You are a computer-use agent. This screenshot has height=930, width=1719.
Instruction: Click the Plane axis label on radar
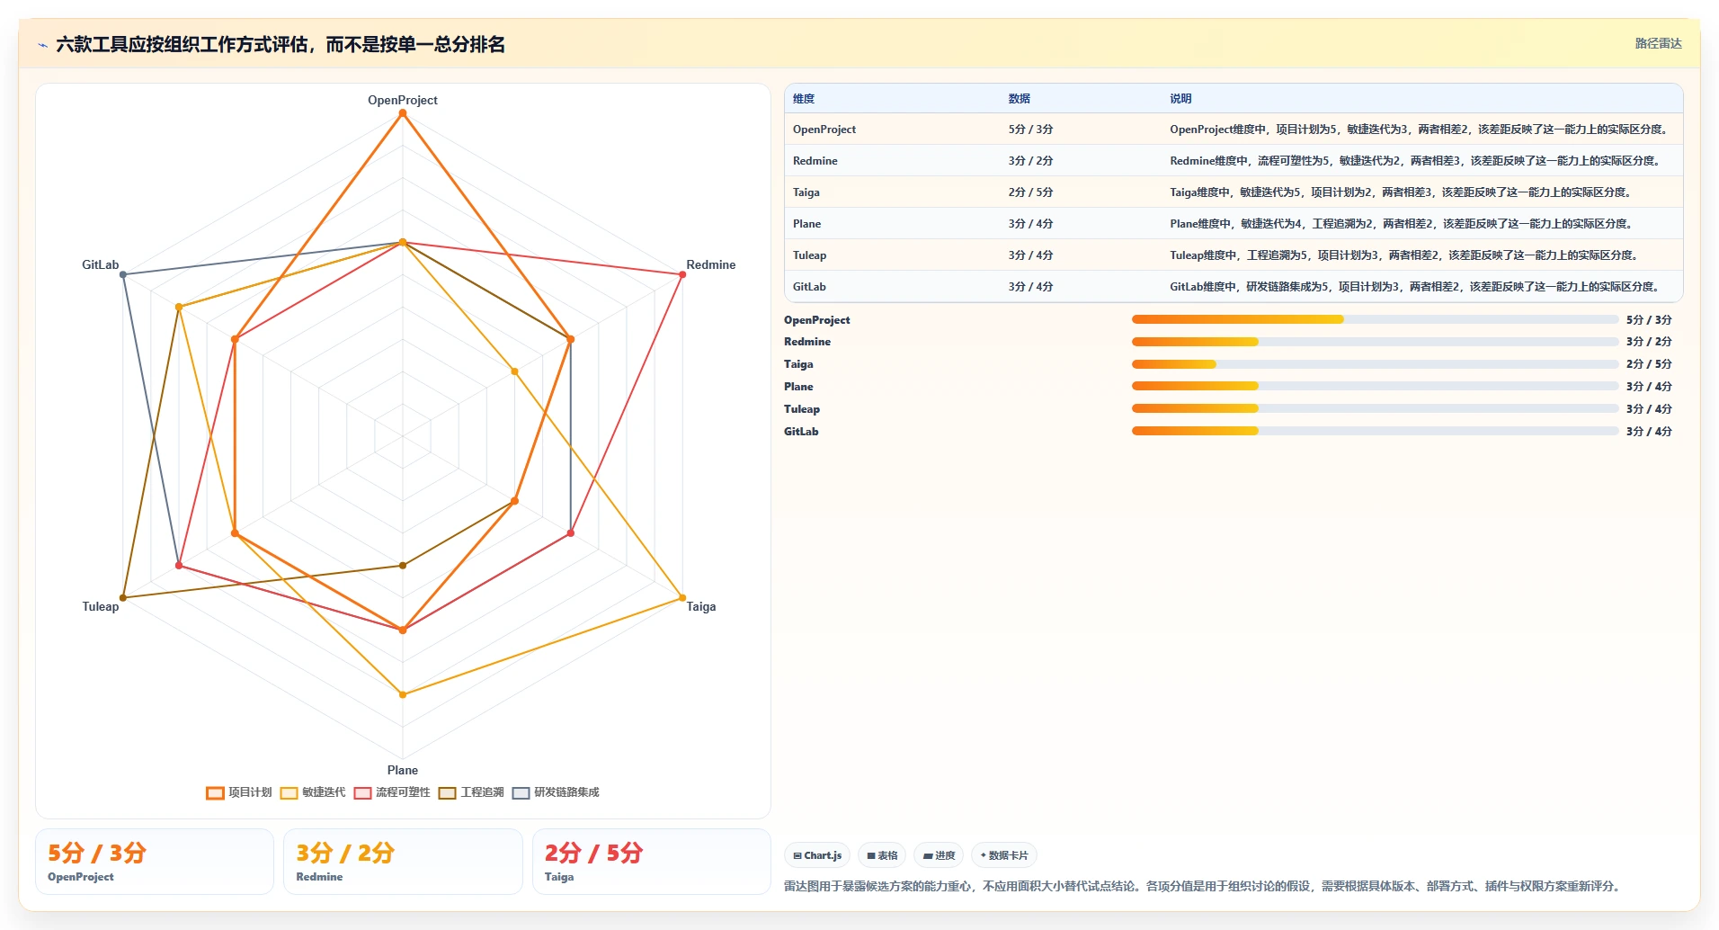[x=403, y=771]
